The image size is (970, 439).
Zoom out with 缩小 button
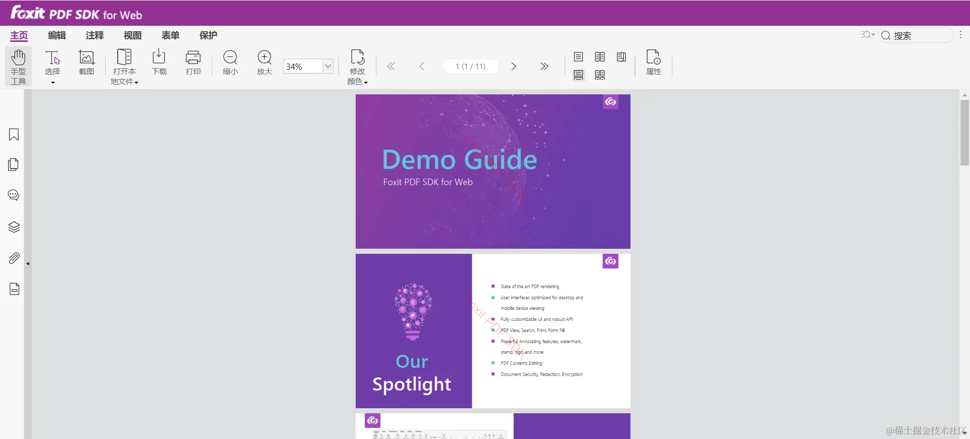point(230,63)
